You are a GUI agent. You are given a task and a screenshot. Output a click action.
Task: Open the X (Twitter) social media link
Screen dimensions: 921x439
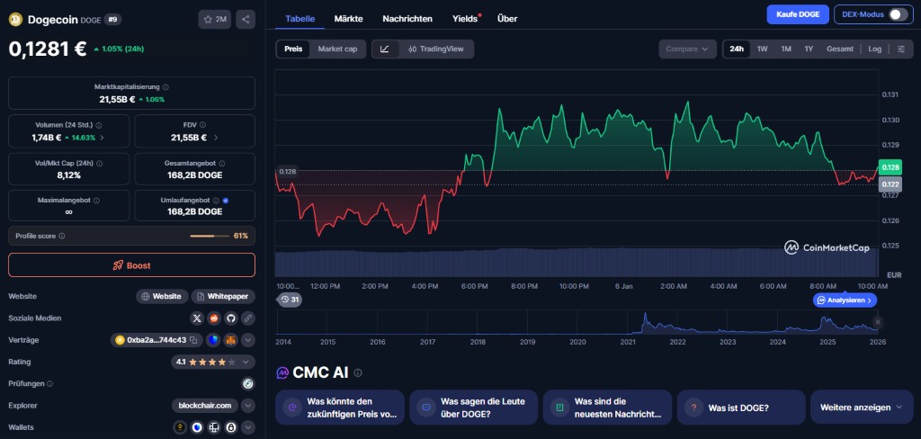[198, 318]
